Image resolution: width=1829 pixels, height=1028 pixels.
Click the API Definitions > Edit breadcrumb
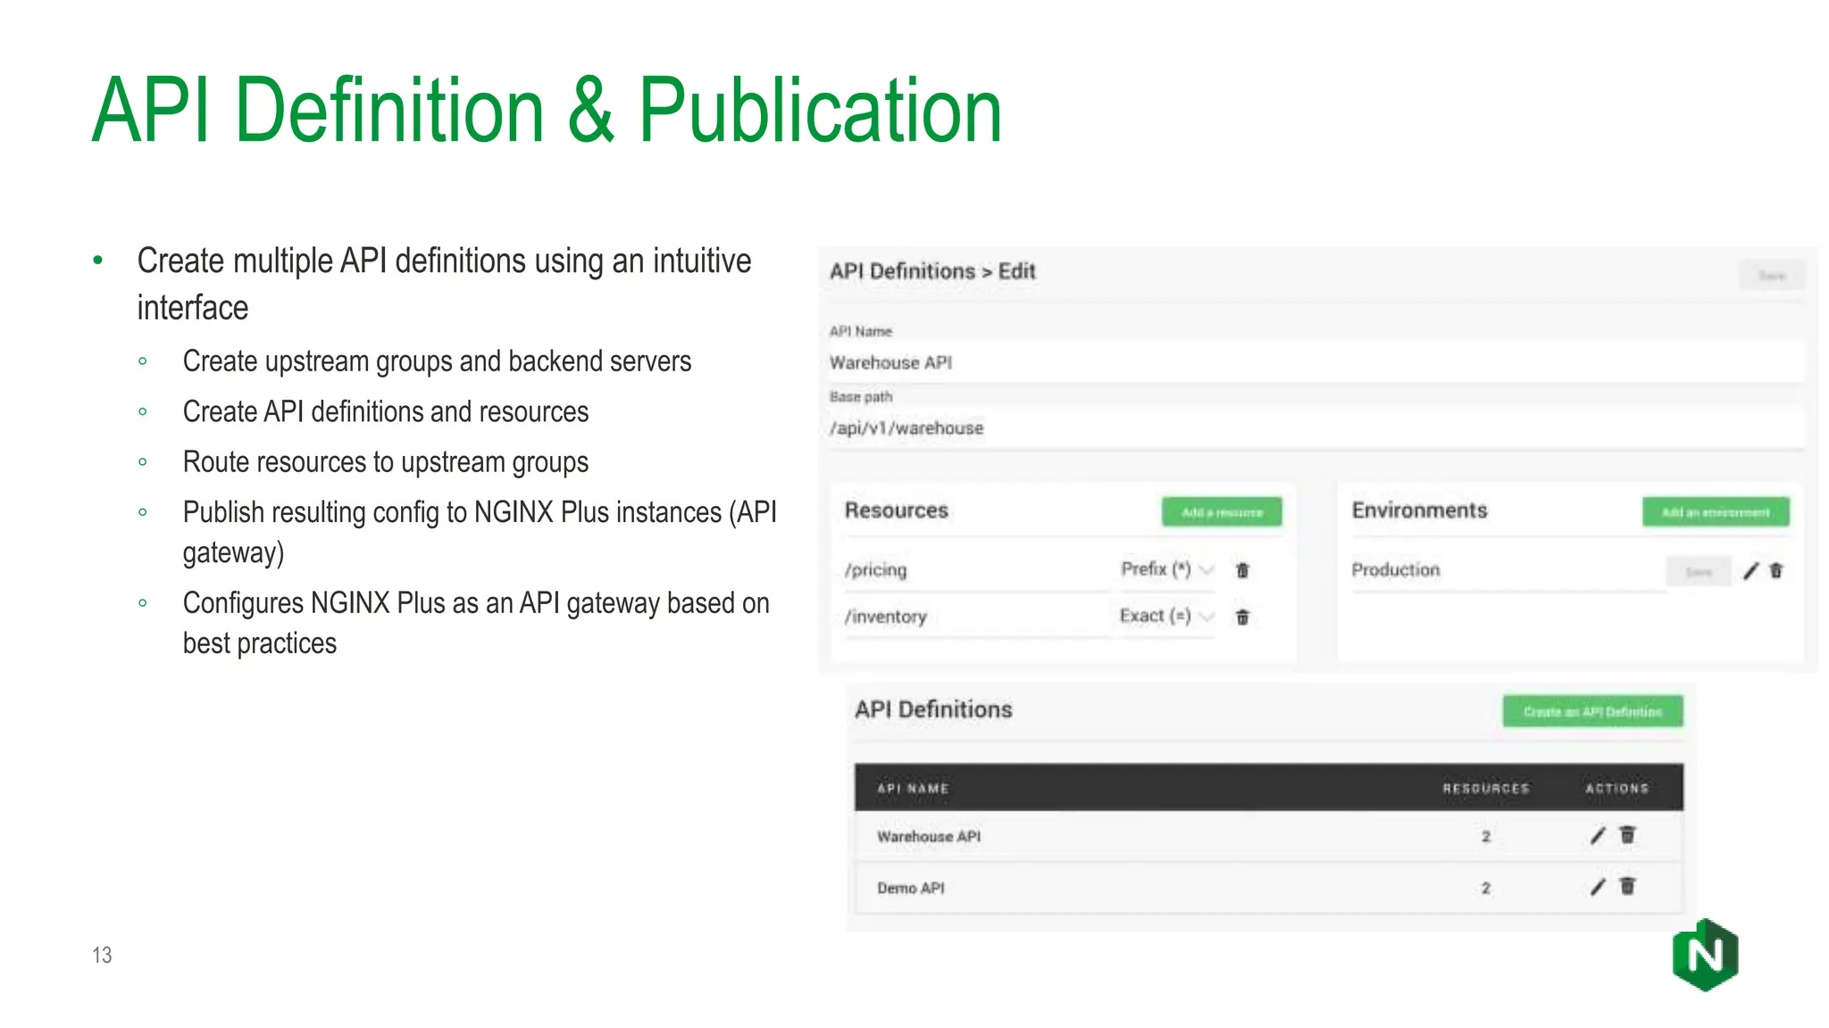pos(932,271)
